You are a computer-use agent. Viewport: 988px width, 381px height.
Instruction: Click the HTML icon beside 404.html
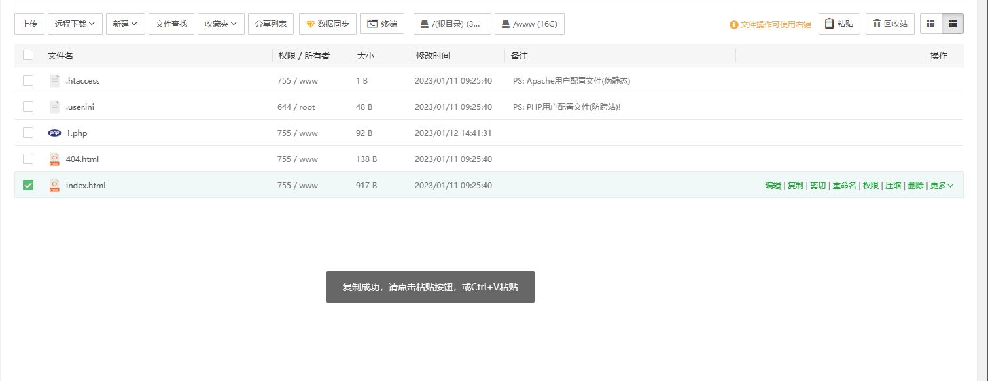pyautogui.click(x=54, y=159)
